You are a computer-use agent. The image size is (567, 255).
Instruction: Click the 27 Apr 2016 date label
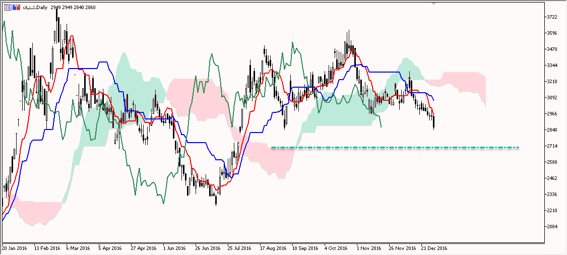144,248
